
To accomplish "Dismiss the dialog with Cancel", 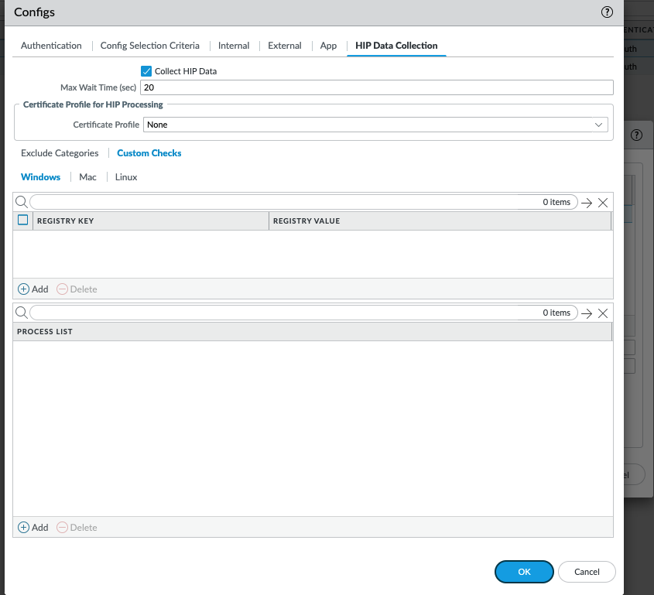I will point(586,571).
